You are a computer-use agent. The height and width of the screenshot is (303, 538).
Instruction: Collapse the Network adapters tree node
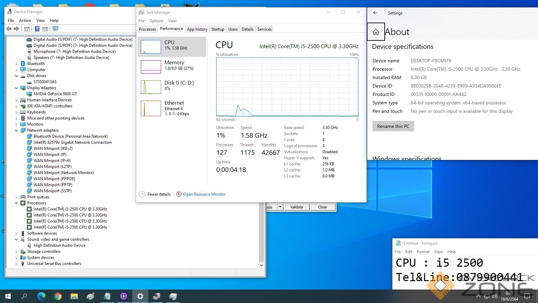(16, 130)
